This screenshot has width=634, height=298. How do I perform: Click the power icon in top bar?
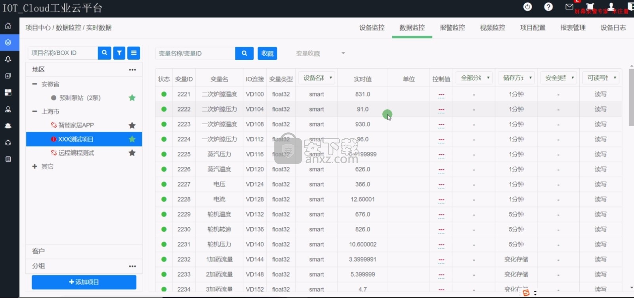pyautogui.click(x=527, y=7)
